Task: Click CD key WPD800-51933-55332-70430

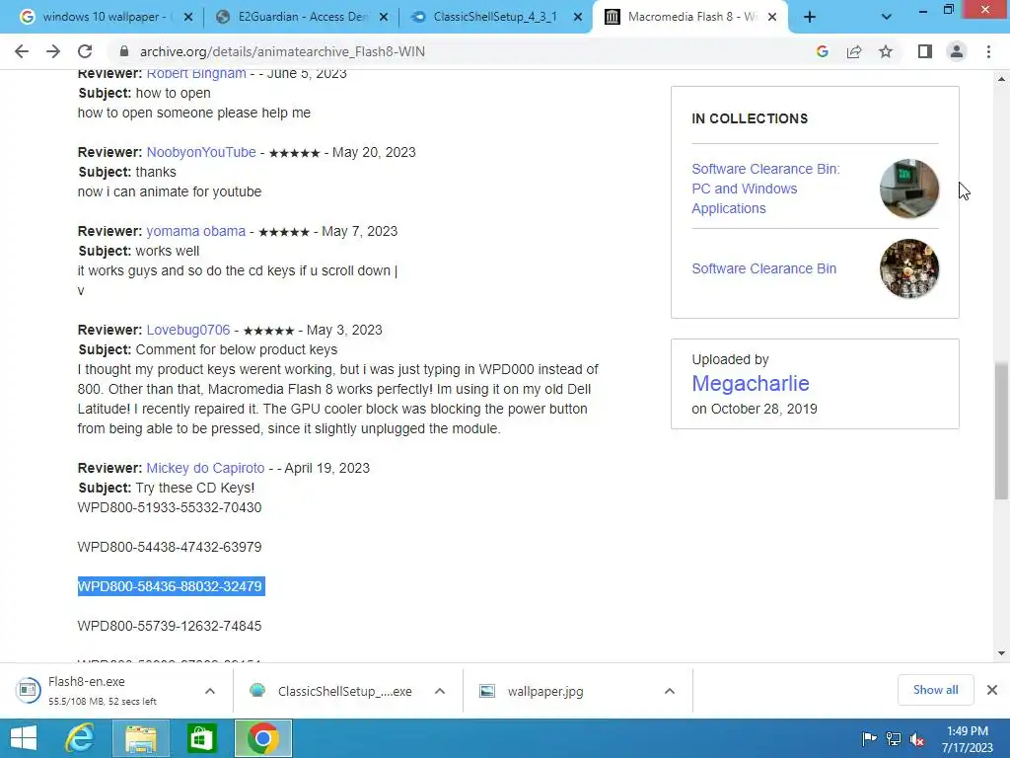Action: [170, 507]
